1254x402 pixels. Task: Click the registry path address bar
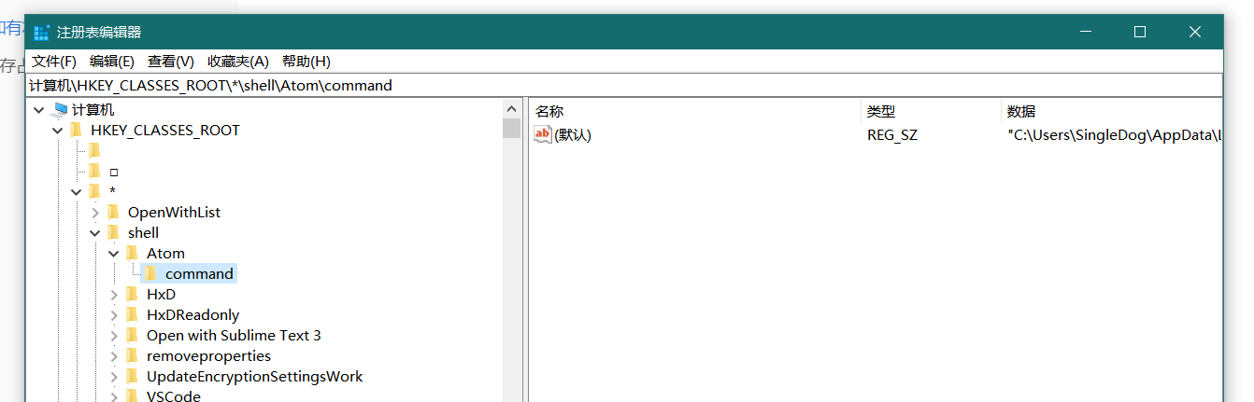[x=623, y=85]
